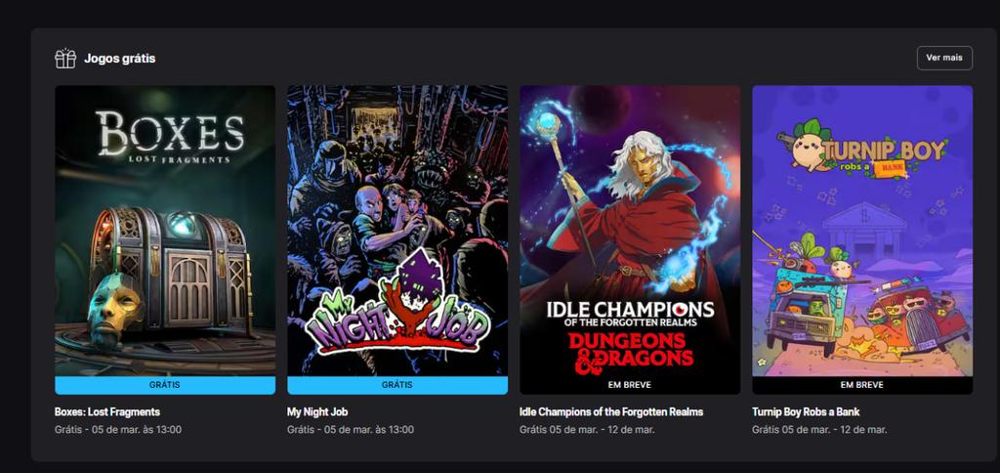The image size is (1000, 473).
Task: Click the Dungeons & Dragons logo on the cover
Action: [x=630, y=353]
